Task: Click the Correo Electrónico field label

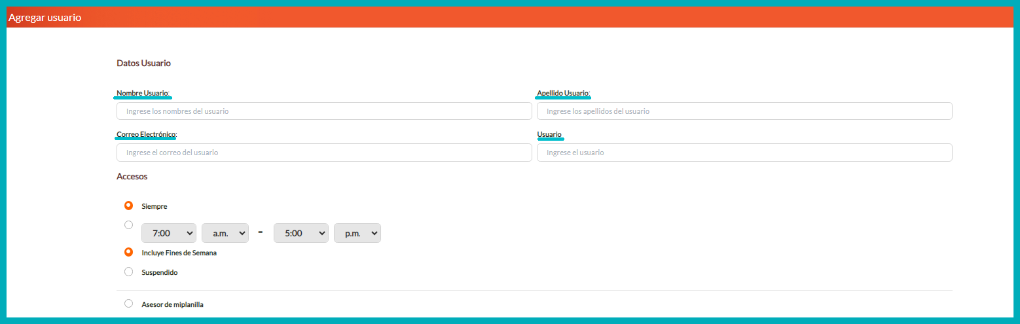Action: (147, 134)
